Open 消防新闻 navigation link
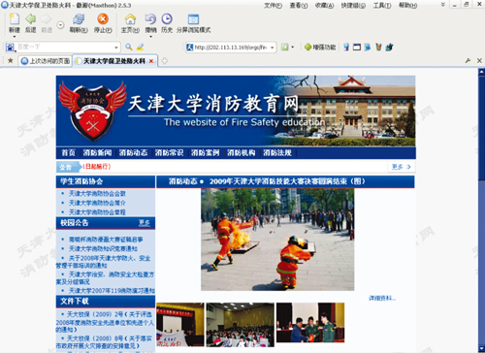 point(97,152)
